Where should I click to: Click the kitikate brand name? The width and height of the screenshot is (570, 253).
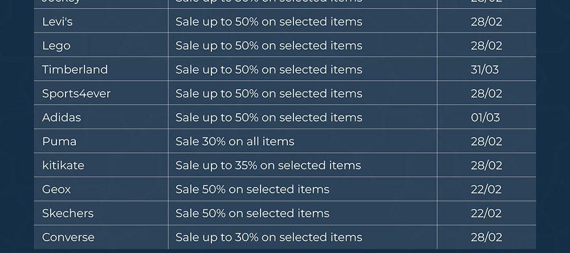pyautogui.click(x=63, y=165)
